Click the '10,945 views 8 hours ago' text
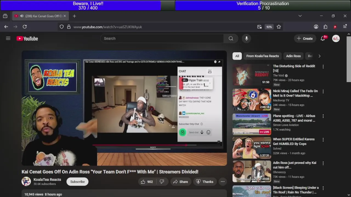 (x=43, y=194)
